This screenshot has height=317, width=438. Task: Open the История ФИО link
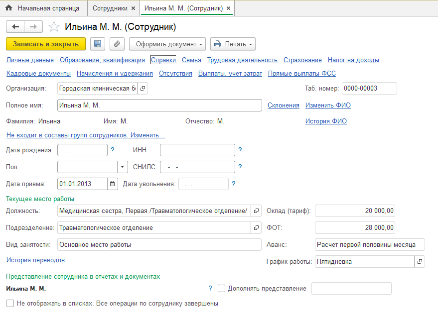[326, 121]
